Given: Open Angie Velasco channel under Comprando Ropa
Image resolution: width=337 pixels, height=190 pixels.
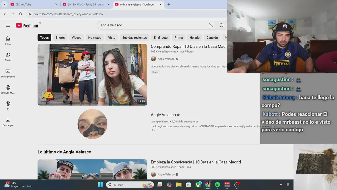Looking at the screenshot, I should (x=166, y=59).
